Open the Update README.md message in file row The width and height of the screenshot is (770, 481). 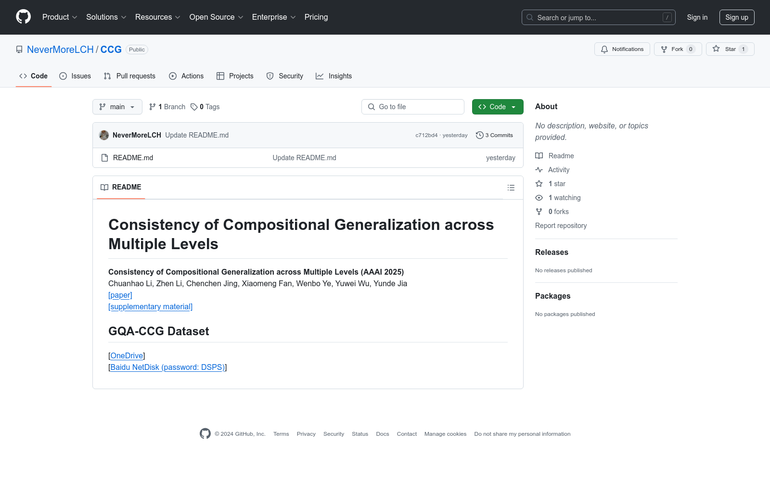tap(305, 158)
